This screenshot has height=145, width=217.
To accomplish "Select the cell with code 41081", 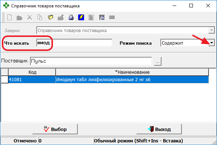I will pos(32,80).
